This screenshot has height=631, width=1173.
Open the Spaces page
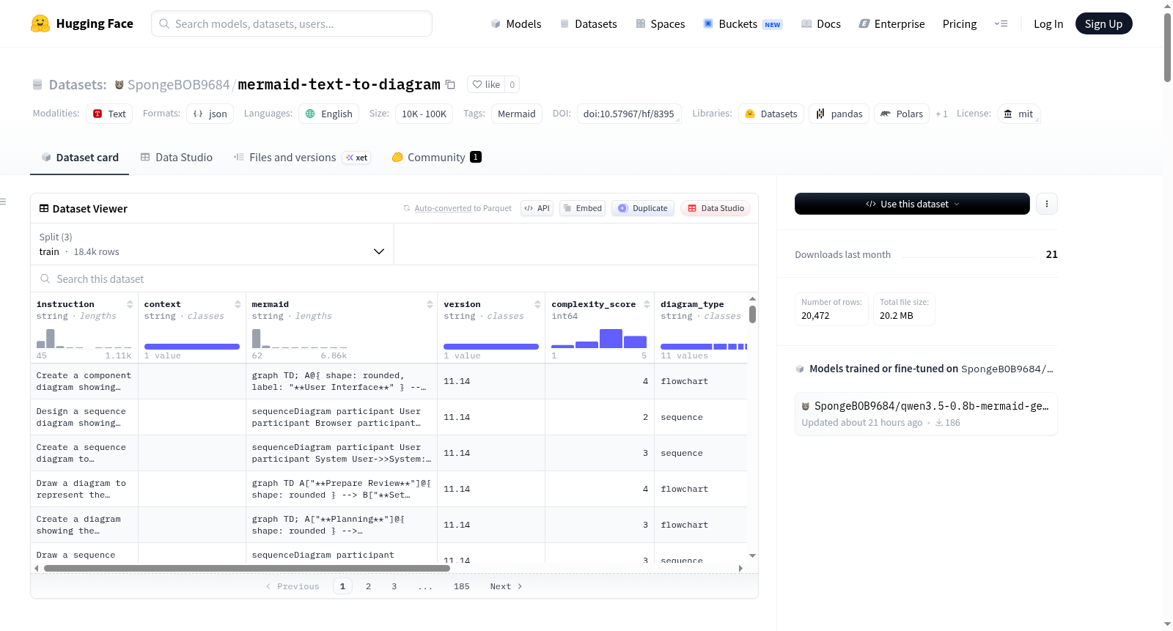pos(661,24)
